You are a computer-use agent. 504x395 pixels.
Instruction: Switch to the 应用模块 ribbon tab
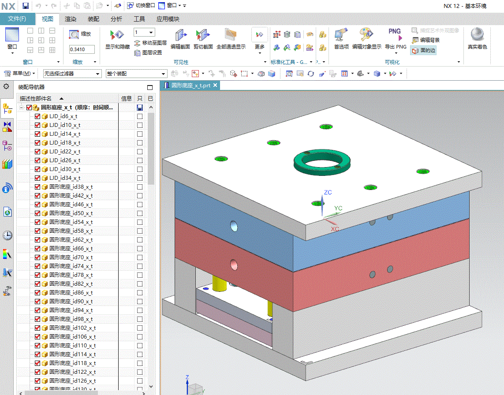[x=168, y=19]
